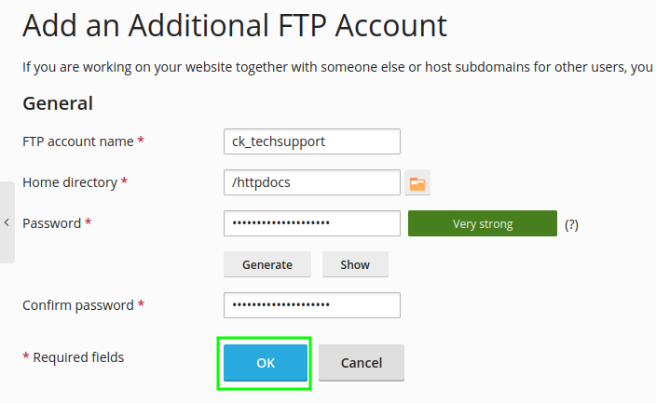The height and width of the screenshot is (403, 656).
Task: Click the Required fields note
Action: pyautogui.click(x=73, y=357)
